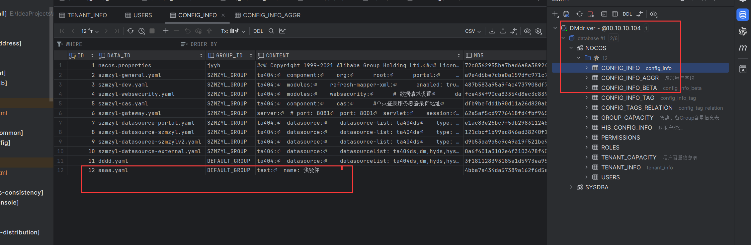The height and width of the screenshot is (245, 751).
Task: Open data source properties icon in database panel
Action: point(566,14)
